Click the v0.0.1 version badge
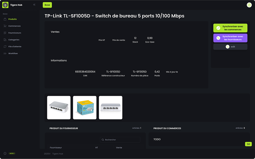Screen dimensions: 255x159 [x=12, y=153]
